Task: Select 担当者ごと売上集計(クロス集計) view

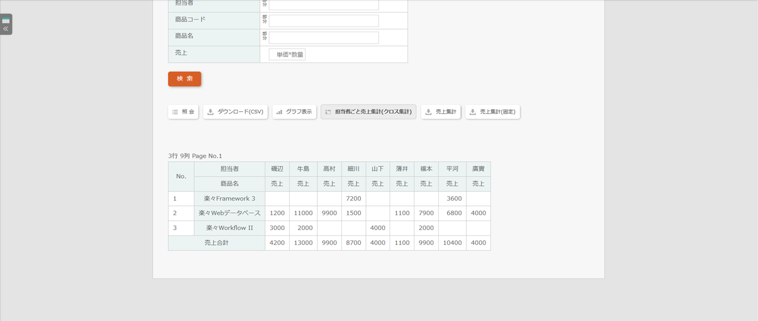Action: [x=368, y=112]
